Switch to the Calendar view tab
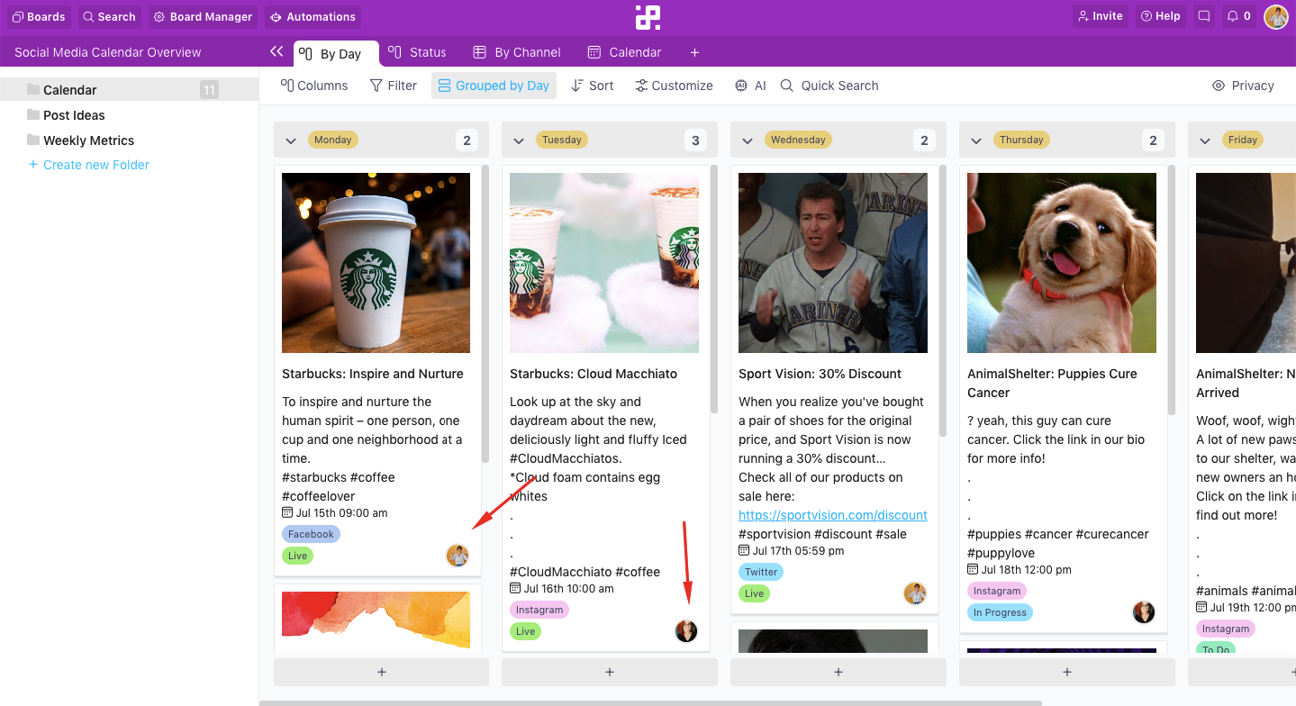1296x706 pixels. 624,52
